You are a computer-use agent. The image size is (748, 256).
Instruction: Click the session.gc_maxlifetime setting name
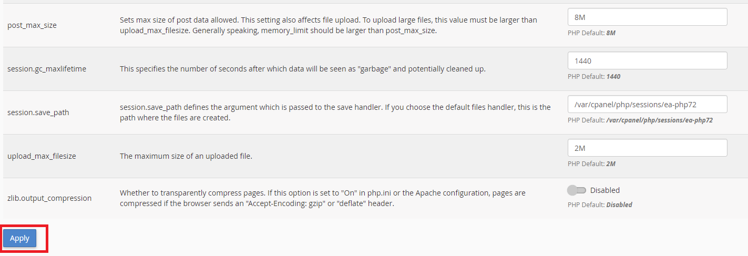(x=47, y=69)
